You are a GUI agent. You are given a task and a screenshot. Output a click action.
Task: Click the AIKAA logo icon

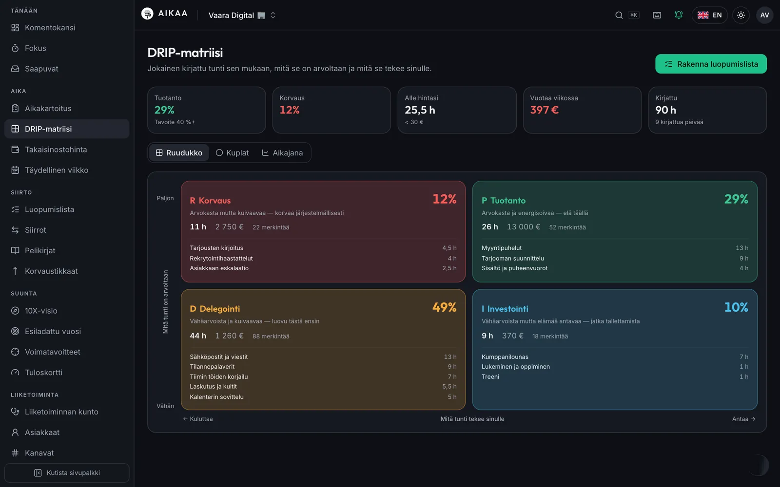[147, 14]
